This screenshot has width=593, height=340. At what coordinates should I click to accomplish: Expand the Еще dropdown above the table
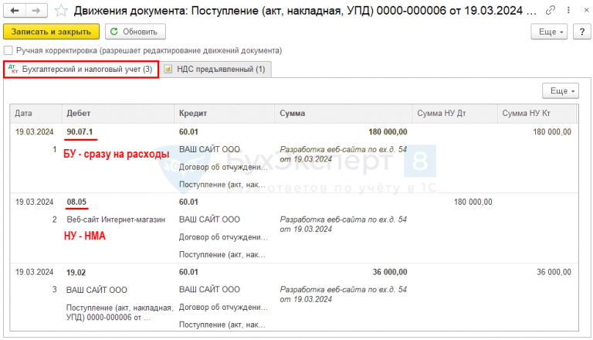coord(561,91)
